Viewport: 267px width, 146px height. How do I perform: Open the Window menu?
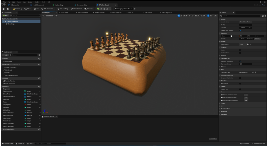click(37, 2)
